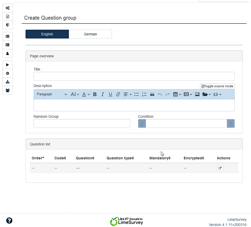Sort question list by Code column
Screen dimensions: 251x227
(x=60, y=158)
